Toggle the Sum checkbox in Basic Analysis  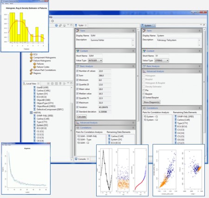pos(77,75)
